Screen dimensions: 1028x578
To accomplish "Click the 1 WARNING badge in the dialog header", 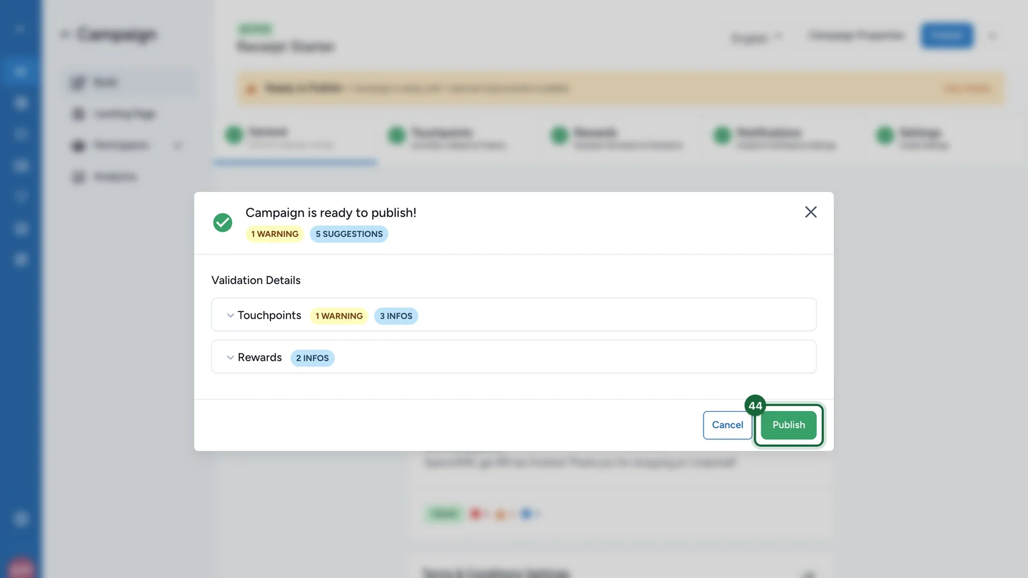I will 274,234.
